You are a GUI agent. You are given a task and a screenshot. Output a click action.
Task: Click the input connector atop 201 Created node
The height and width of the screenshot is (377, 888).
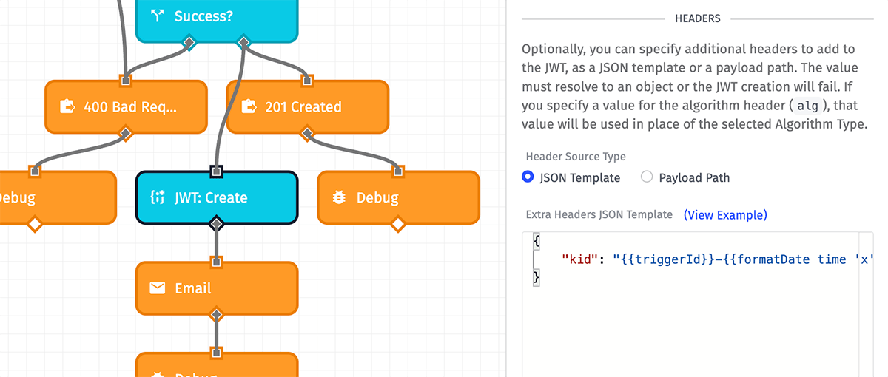[x=308, y=81]
